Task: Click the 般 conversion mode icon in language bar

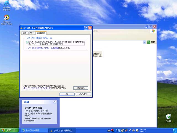Action: click(x=119, y=131)
